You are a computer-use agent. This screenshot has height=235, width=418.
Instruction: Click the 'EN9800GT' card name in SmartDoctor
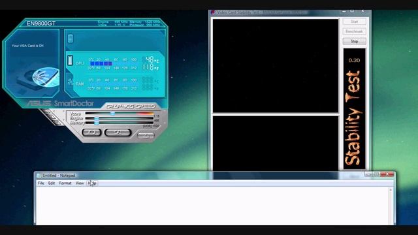tap(41, 23)
